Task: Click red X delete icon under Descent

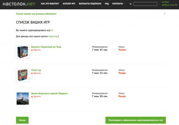Action: pos(32,50)
